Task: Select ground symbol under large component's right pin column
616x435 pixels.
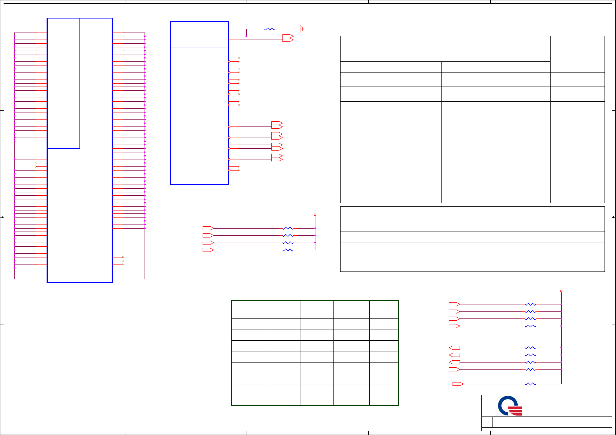Action: (x=145, y=280)
